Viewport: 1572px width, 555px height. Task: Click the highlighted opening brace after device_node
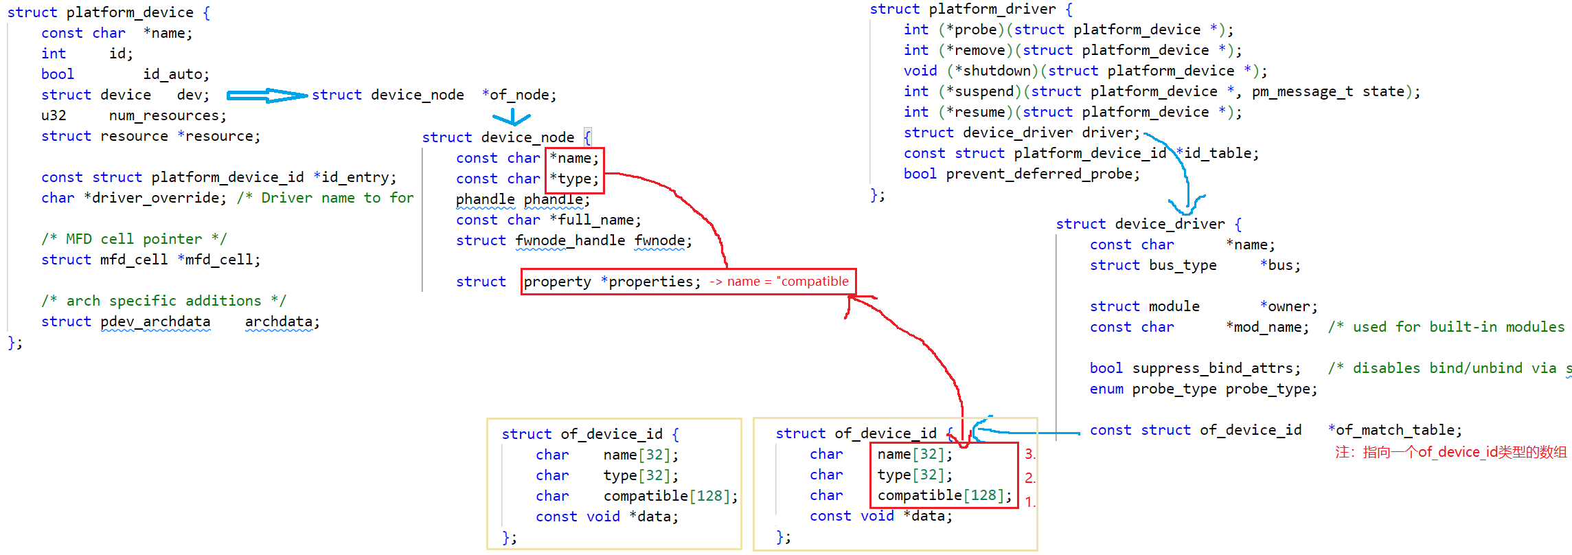pos(587,137)
